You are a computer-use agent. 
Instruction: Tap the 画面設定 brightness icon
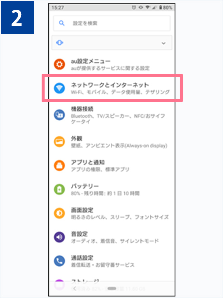coord(59,213)
